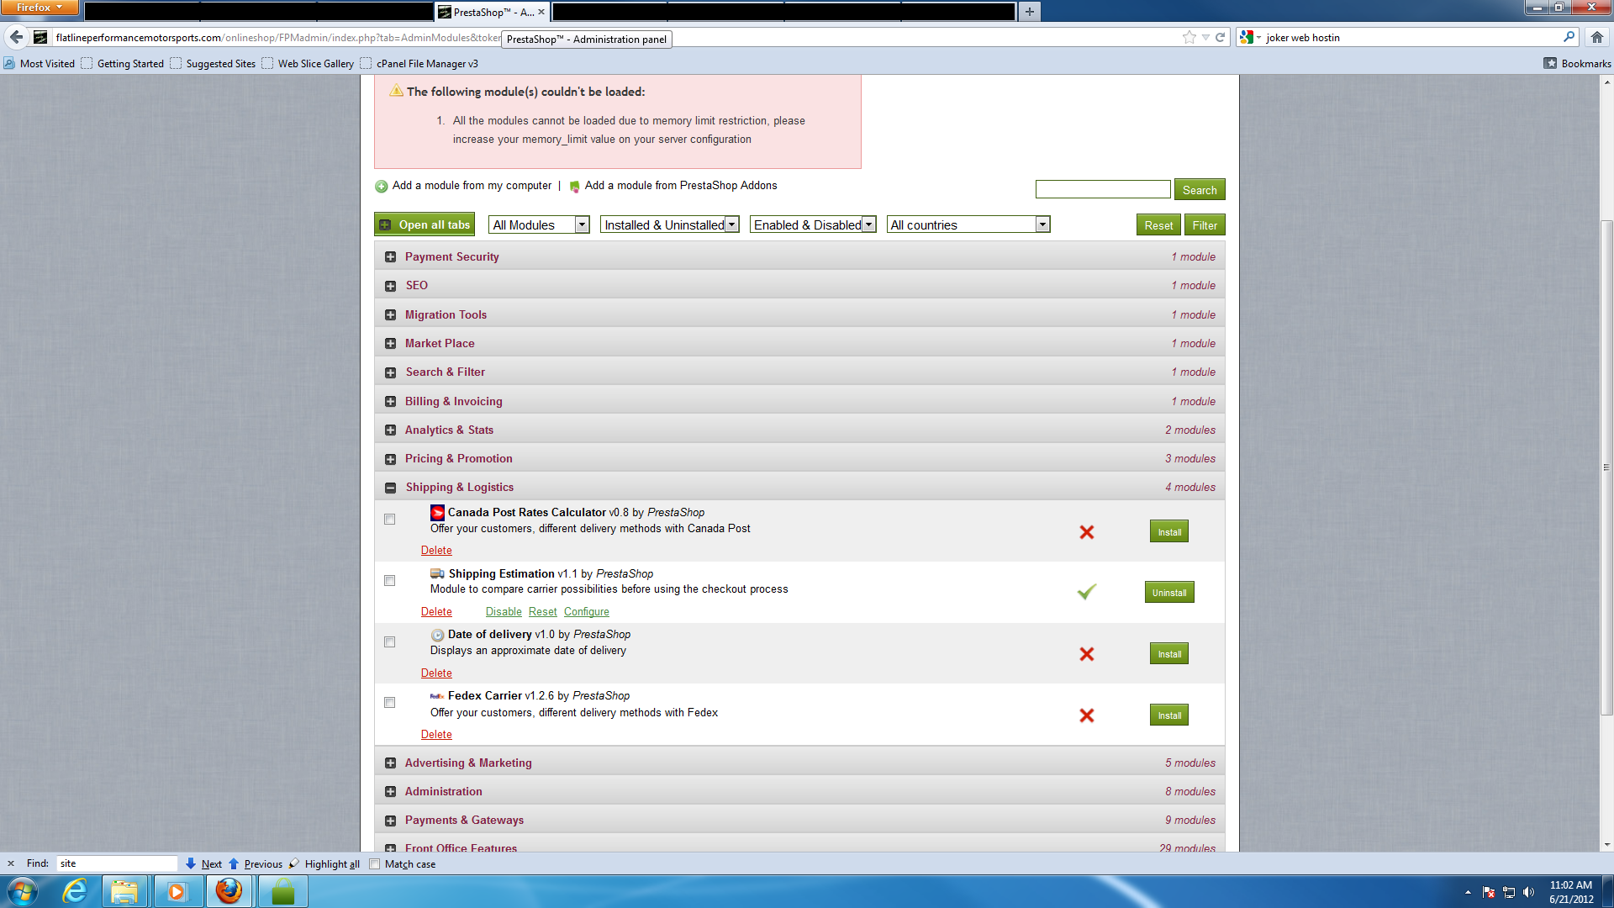Screen dimensions: 1614x908
Task: Open the Firefox menu button
Action: (x=39, y=8)
